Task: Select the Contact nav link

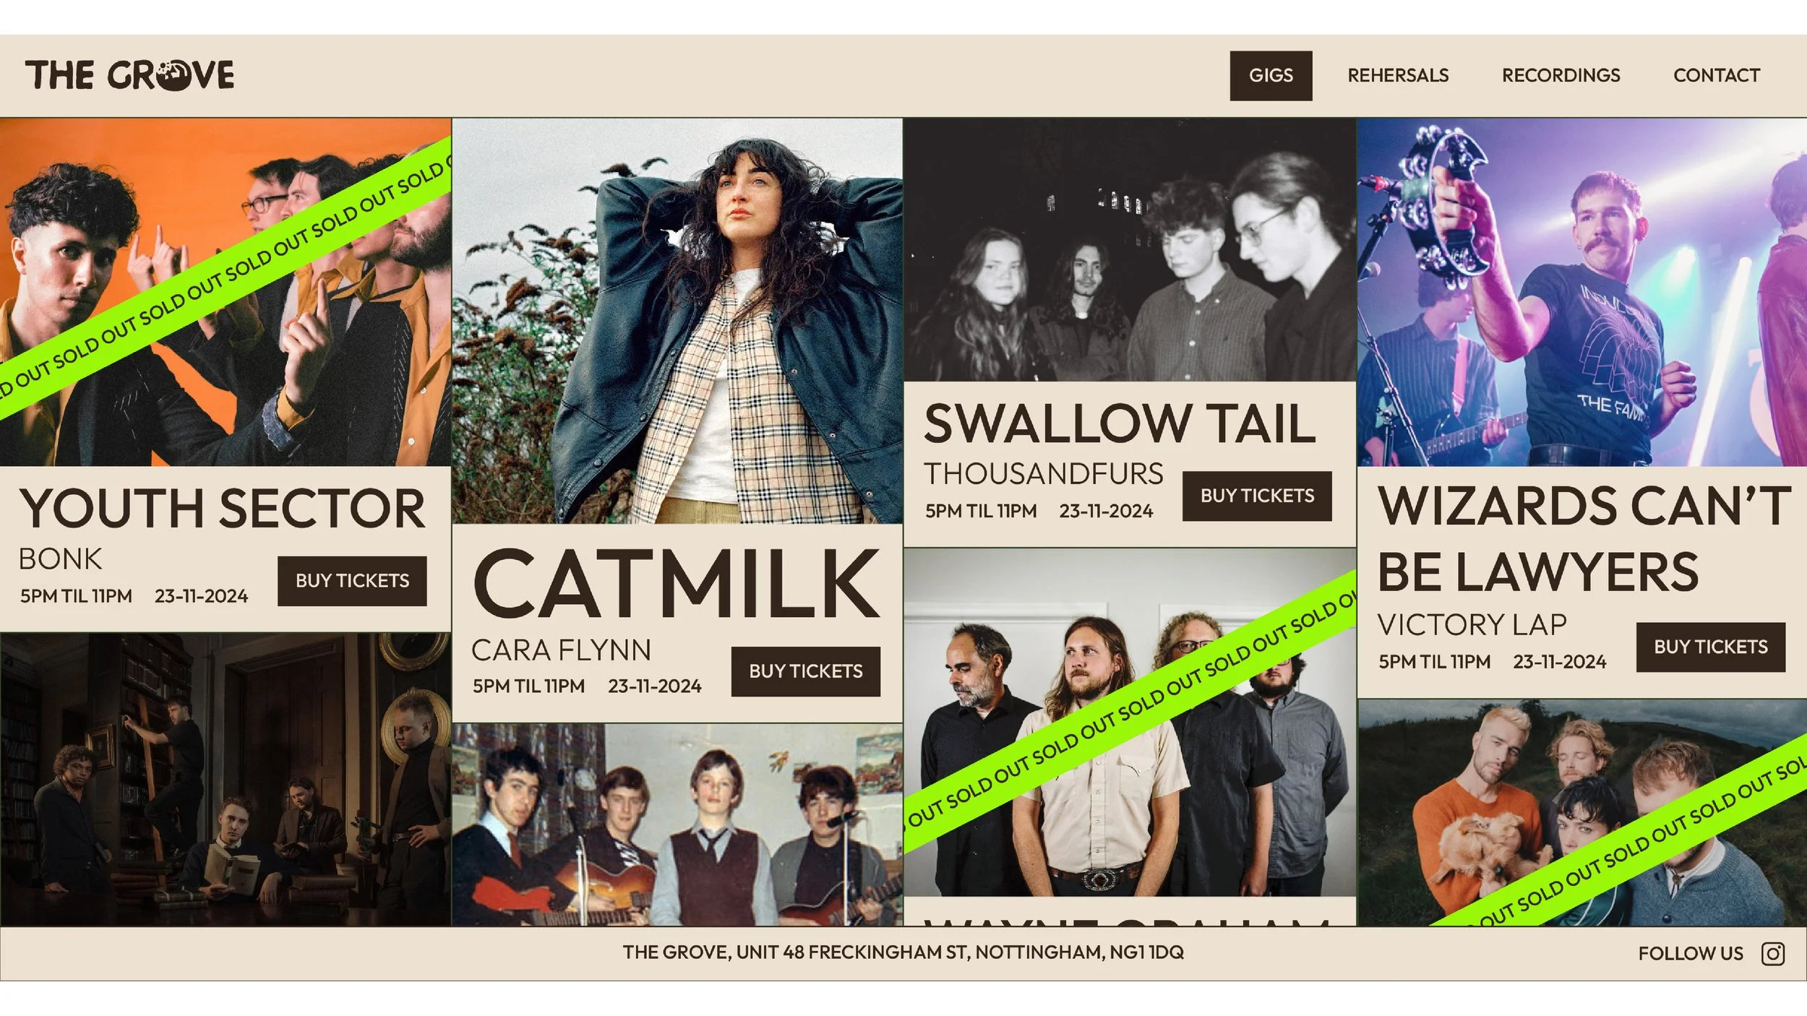Action: [1716, 75]
